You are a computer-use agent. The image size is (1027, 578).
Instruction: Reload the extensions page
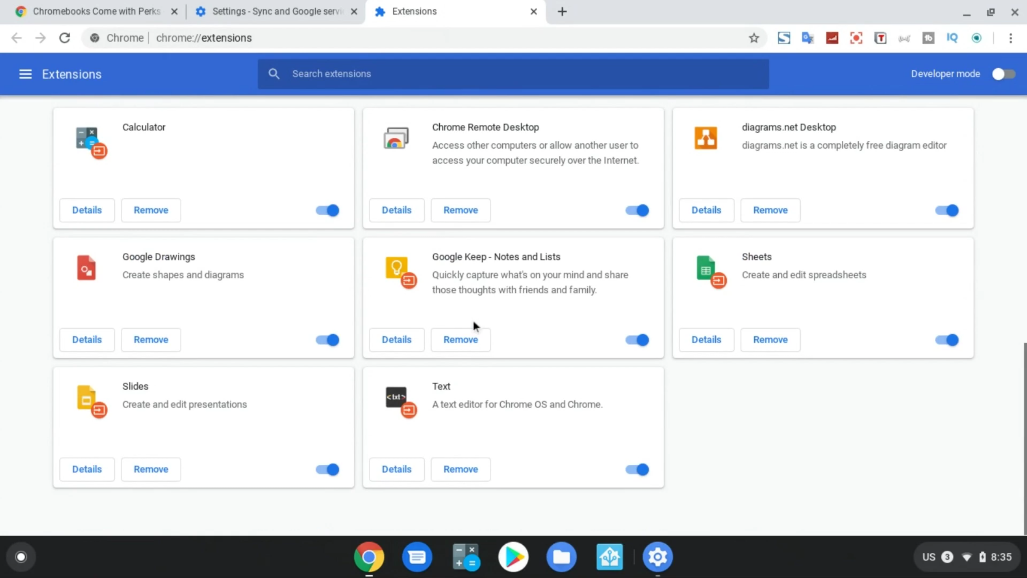tap(65, 38)
